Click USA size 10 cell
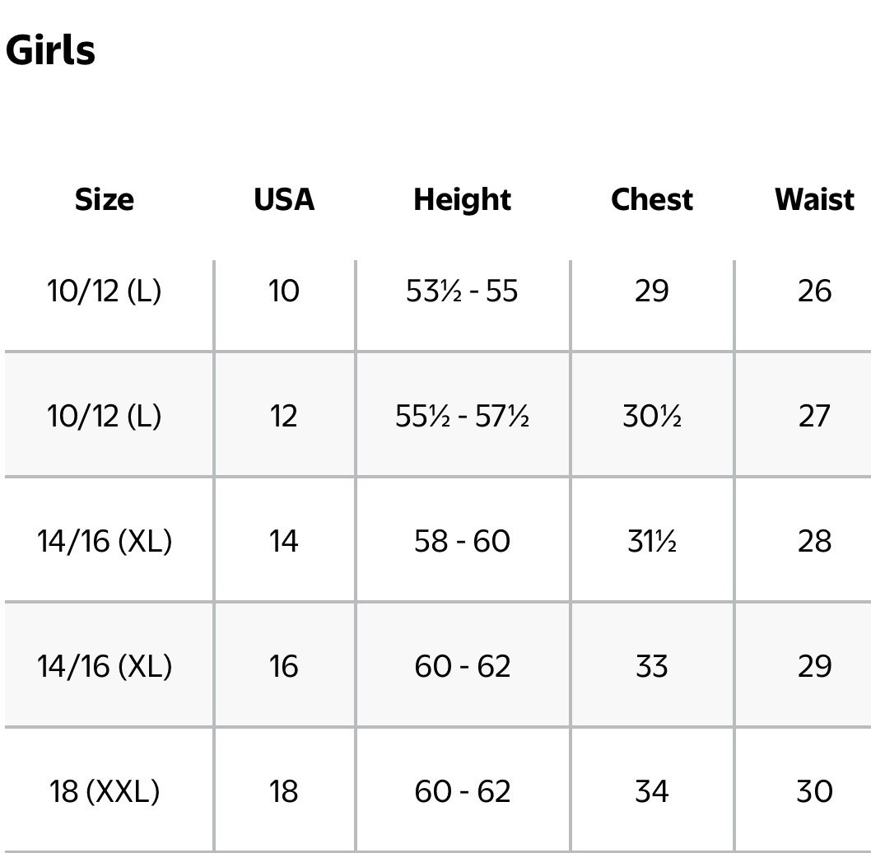Screen dimensions: 871x853 coord(284,291)
